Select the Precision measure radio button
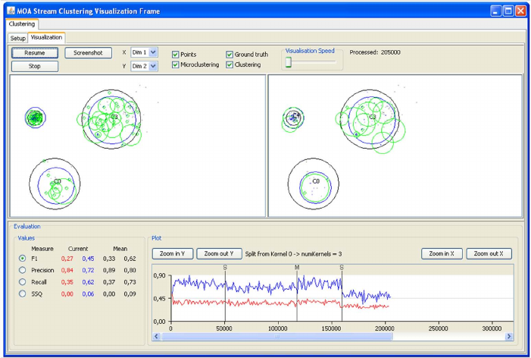Image resolution: width=531 pixels, height=358 pixels. [23, 270]
